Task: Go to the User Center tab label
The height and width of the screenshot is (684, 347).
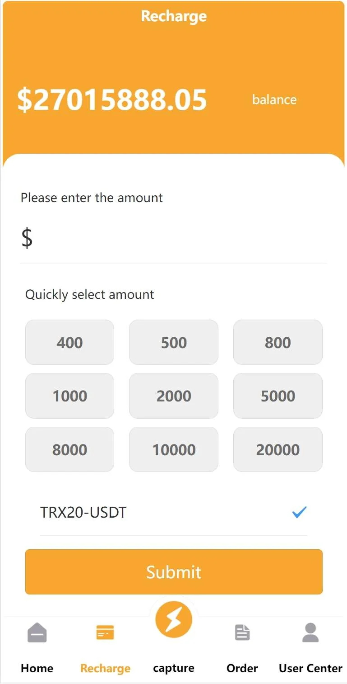Action: pyautogui.click(x=310, y=668)
